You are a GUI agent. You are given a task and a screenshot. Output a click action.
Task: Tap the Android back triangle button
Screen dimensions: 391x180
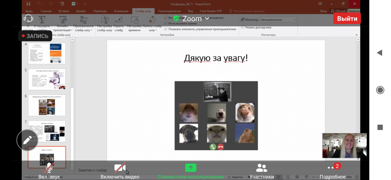(x=380, y=53)
